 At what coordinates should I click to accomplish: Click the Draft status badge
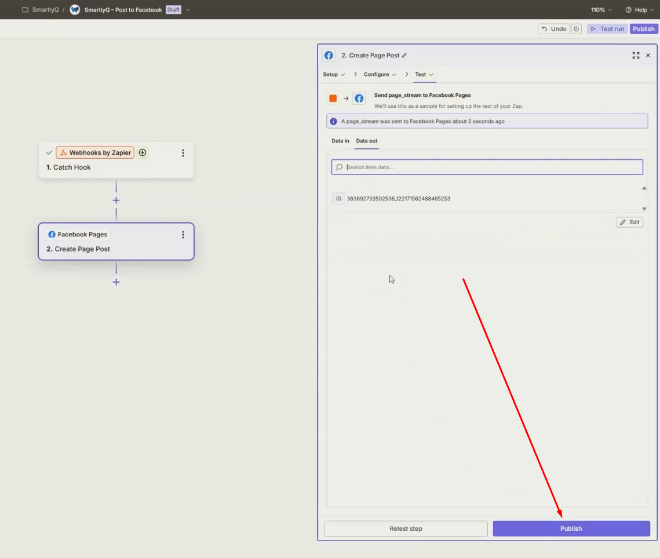tap(173, 10)
